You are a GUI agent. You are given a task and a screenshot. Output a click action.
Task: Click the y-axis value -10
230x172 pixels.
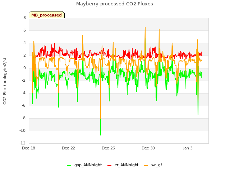(23, 130)
